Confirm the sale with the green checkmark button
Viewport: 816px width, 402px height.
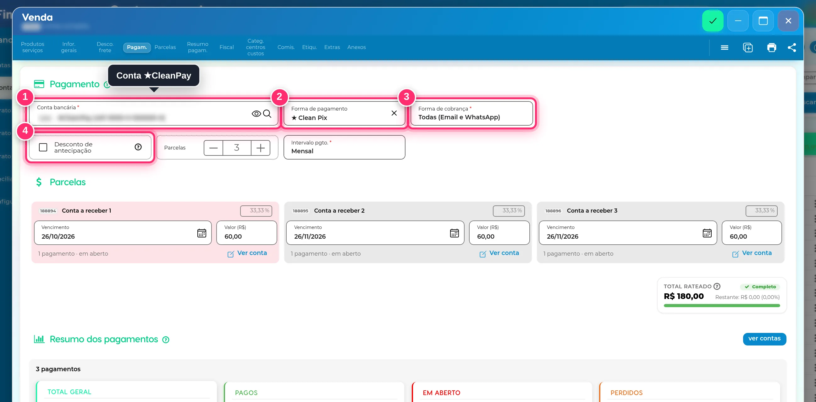(712, 21)
